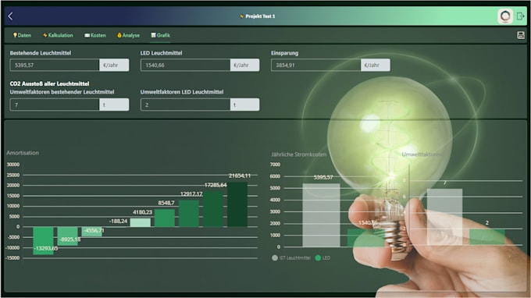Open the circular profile logo button
The image size is (531, 298).
pos(505,16)
